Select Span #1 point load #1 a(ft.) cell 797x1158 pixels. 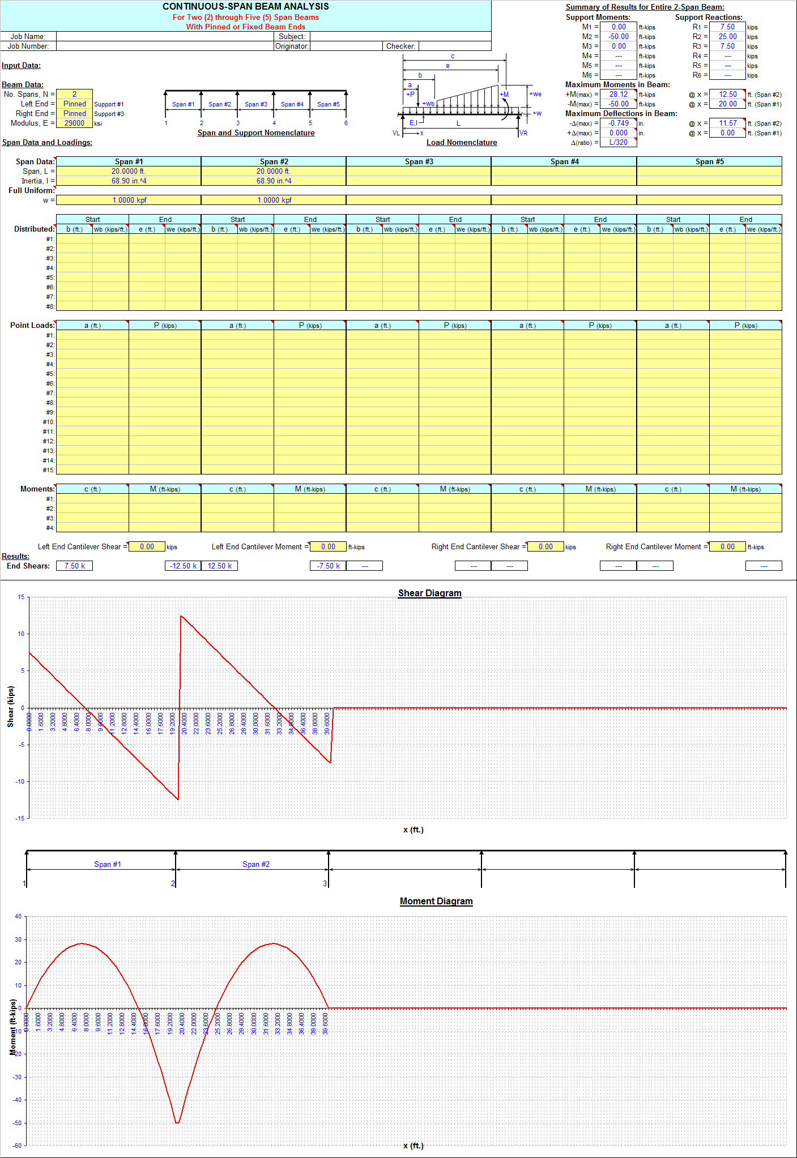click(x=92, y=335)
